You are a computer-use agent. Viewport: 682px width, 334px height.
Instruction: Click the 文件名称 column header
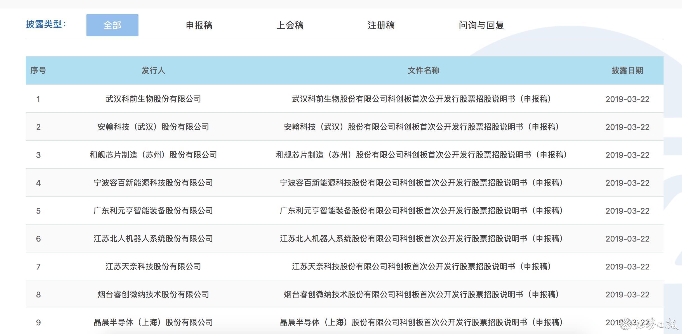423,70
